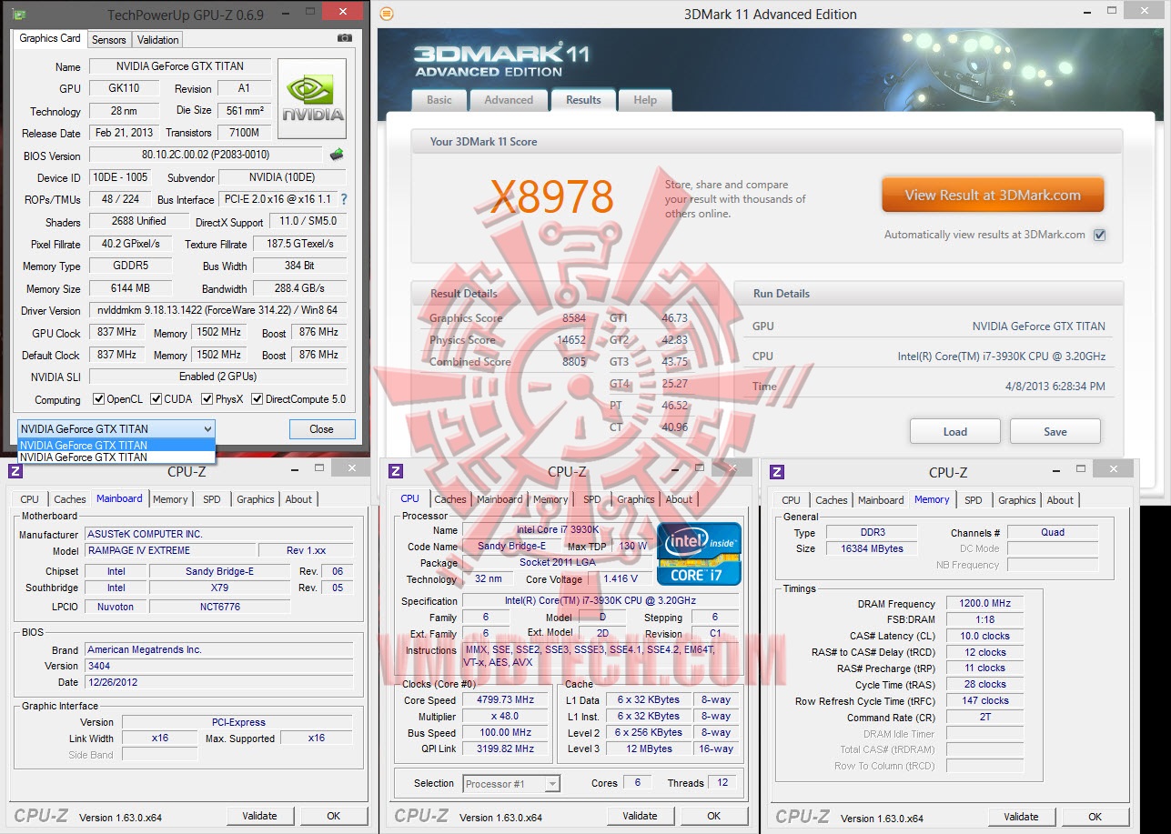The image size is (1171, 834).
Task: Uncheck Automatically view results at 3DMark.com
Action: [1099, 235]
